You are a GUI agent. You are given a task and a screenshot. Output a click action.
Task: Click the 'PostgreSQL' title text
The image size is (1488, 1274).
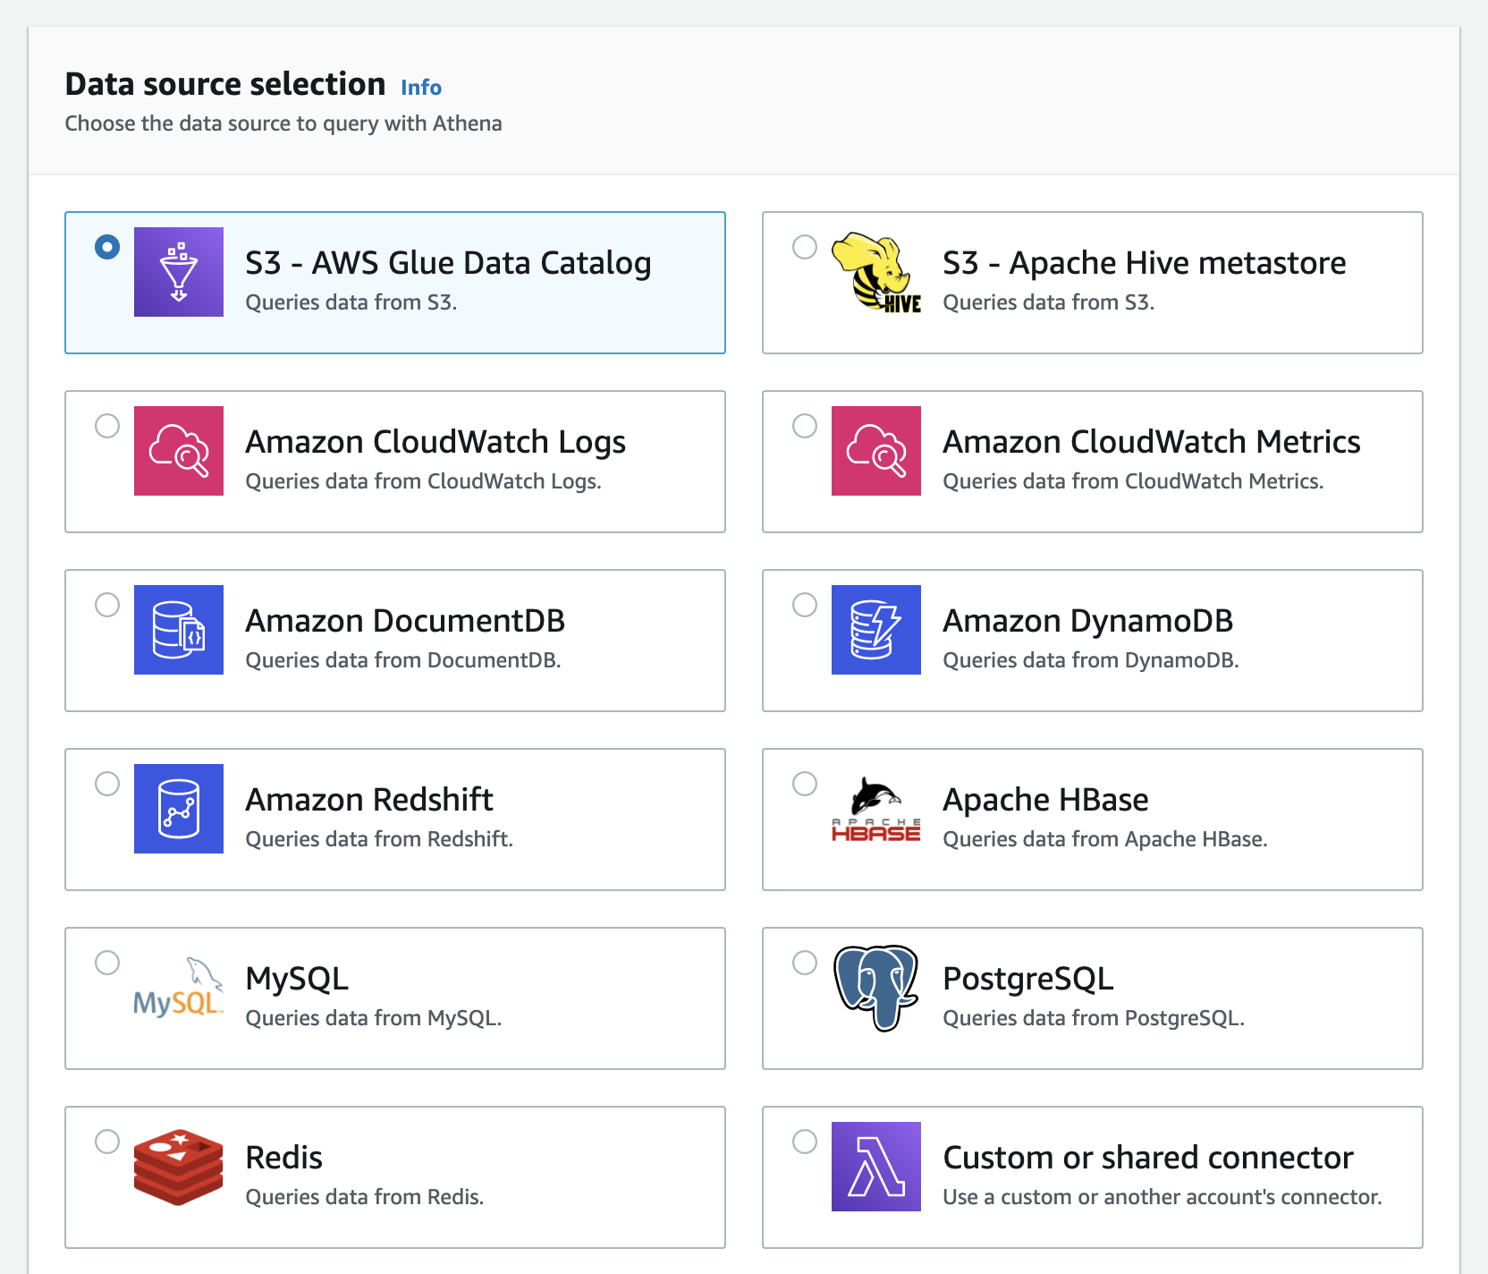[x=1028, y=979]
